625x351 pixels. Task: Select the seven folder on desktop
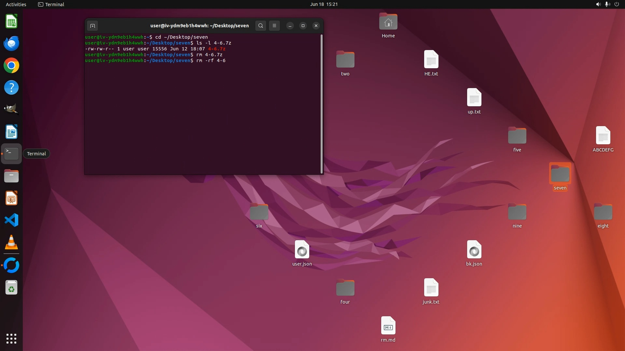tap(560, 175)
